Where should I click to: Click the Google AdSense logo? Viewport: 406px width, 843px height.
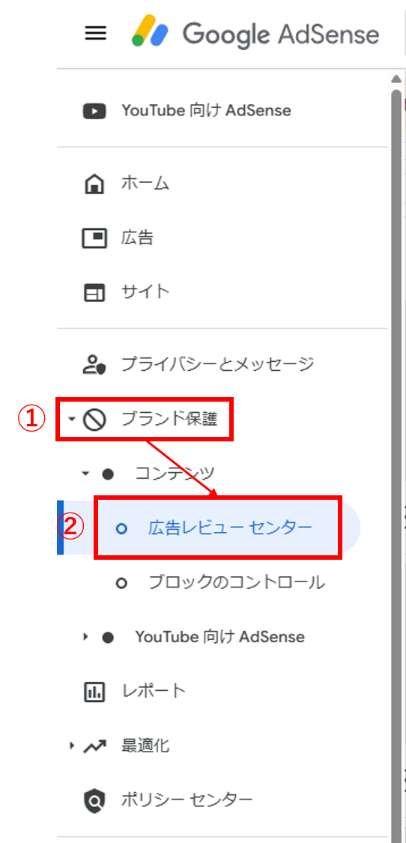pos(255,34)
